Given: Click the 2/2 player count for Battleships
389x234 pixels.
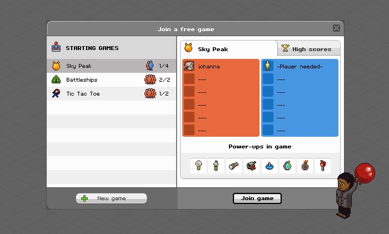Looking at the screenshot, I should pyautogui.click(x=164, y=80).
